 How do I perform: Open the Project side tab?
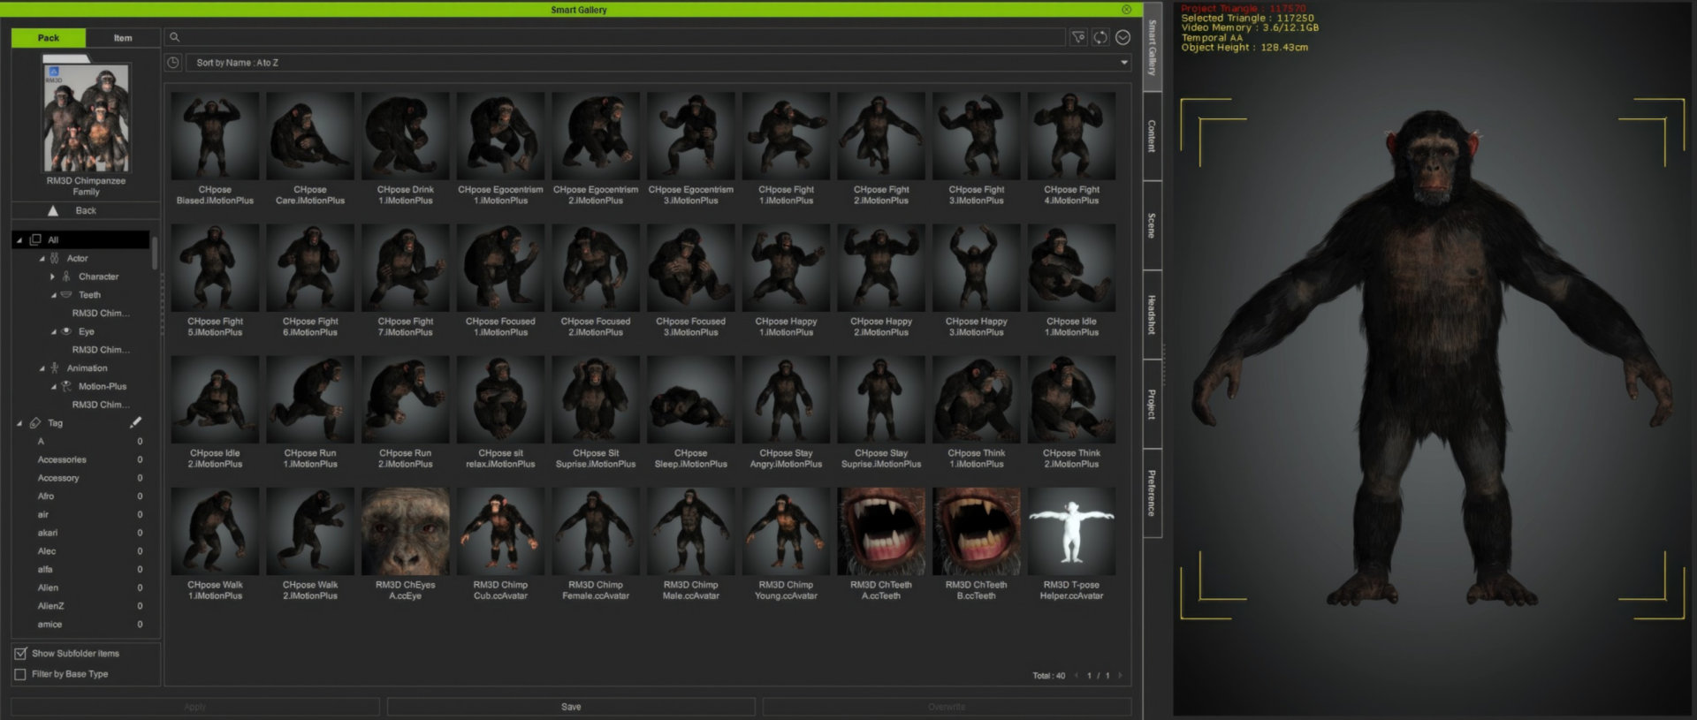point(1152,404)
